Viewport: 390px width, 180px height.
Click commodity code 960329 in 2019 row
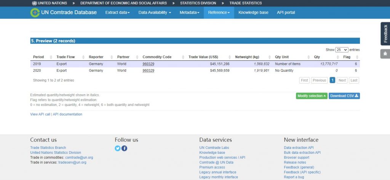(x=149, y=64)
